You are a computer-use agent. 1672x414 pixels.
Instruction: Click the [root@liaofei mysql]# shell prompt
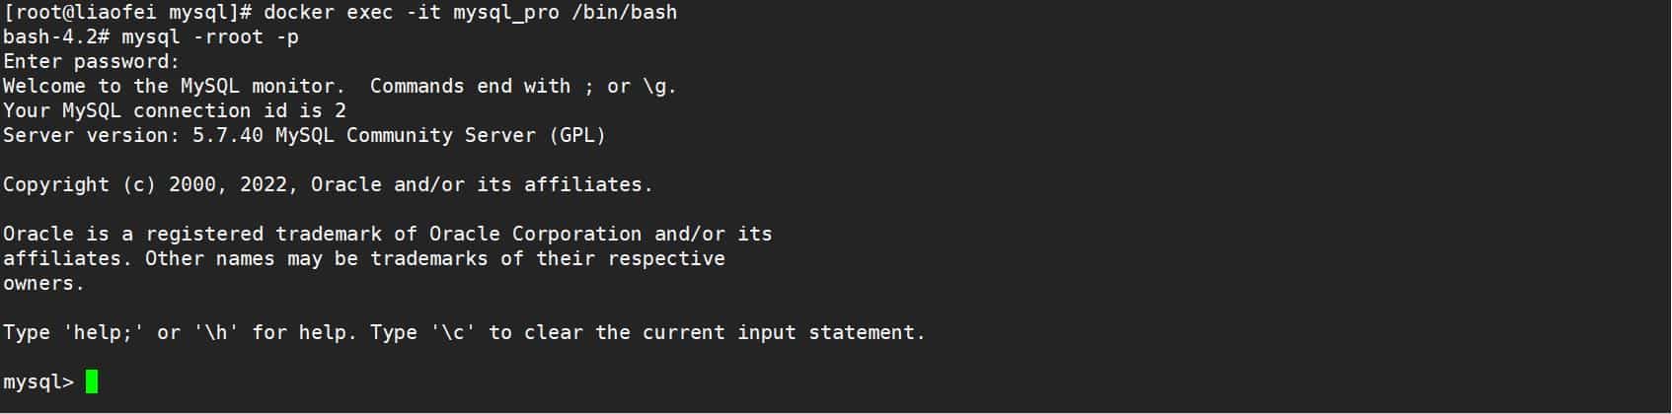point(128,12)
